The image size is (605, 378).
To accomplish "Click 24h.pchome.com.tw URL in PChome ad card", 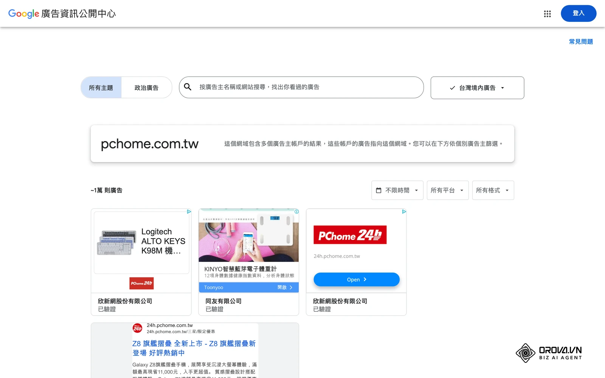I will tap(337, 256).
